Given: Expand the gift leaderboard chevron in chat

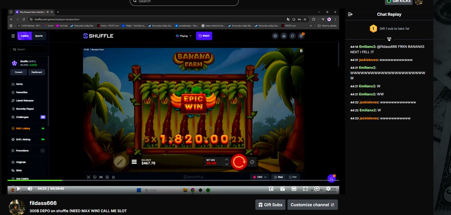Looking at the screenshot, I should pyautogui.click(x=389, y=39).
